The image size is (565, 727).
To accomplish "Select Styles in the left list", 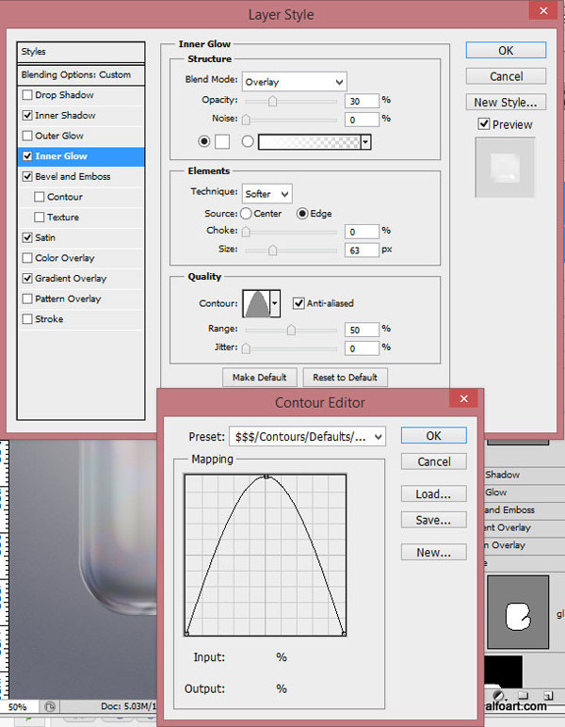I will tap(81, 52).
